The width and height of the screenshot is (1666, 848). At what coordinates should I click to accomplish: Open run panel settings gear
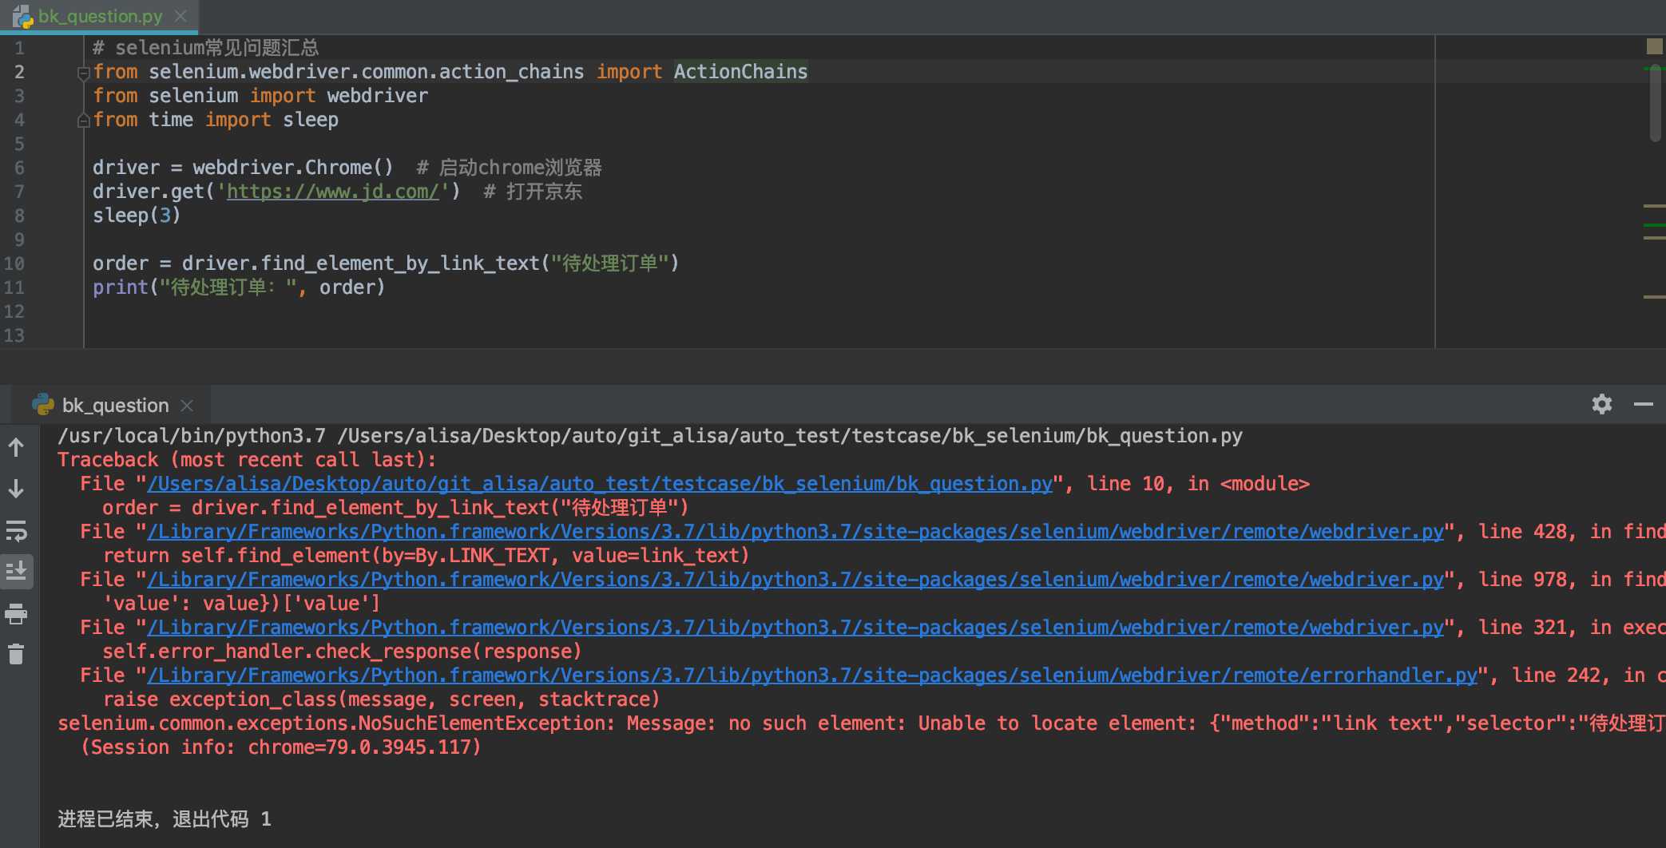tap(1602, 404)
